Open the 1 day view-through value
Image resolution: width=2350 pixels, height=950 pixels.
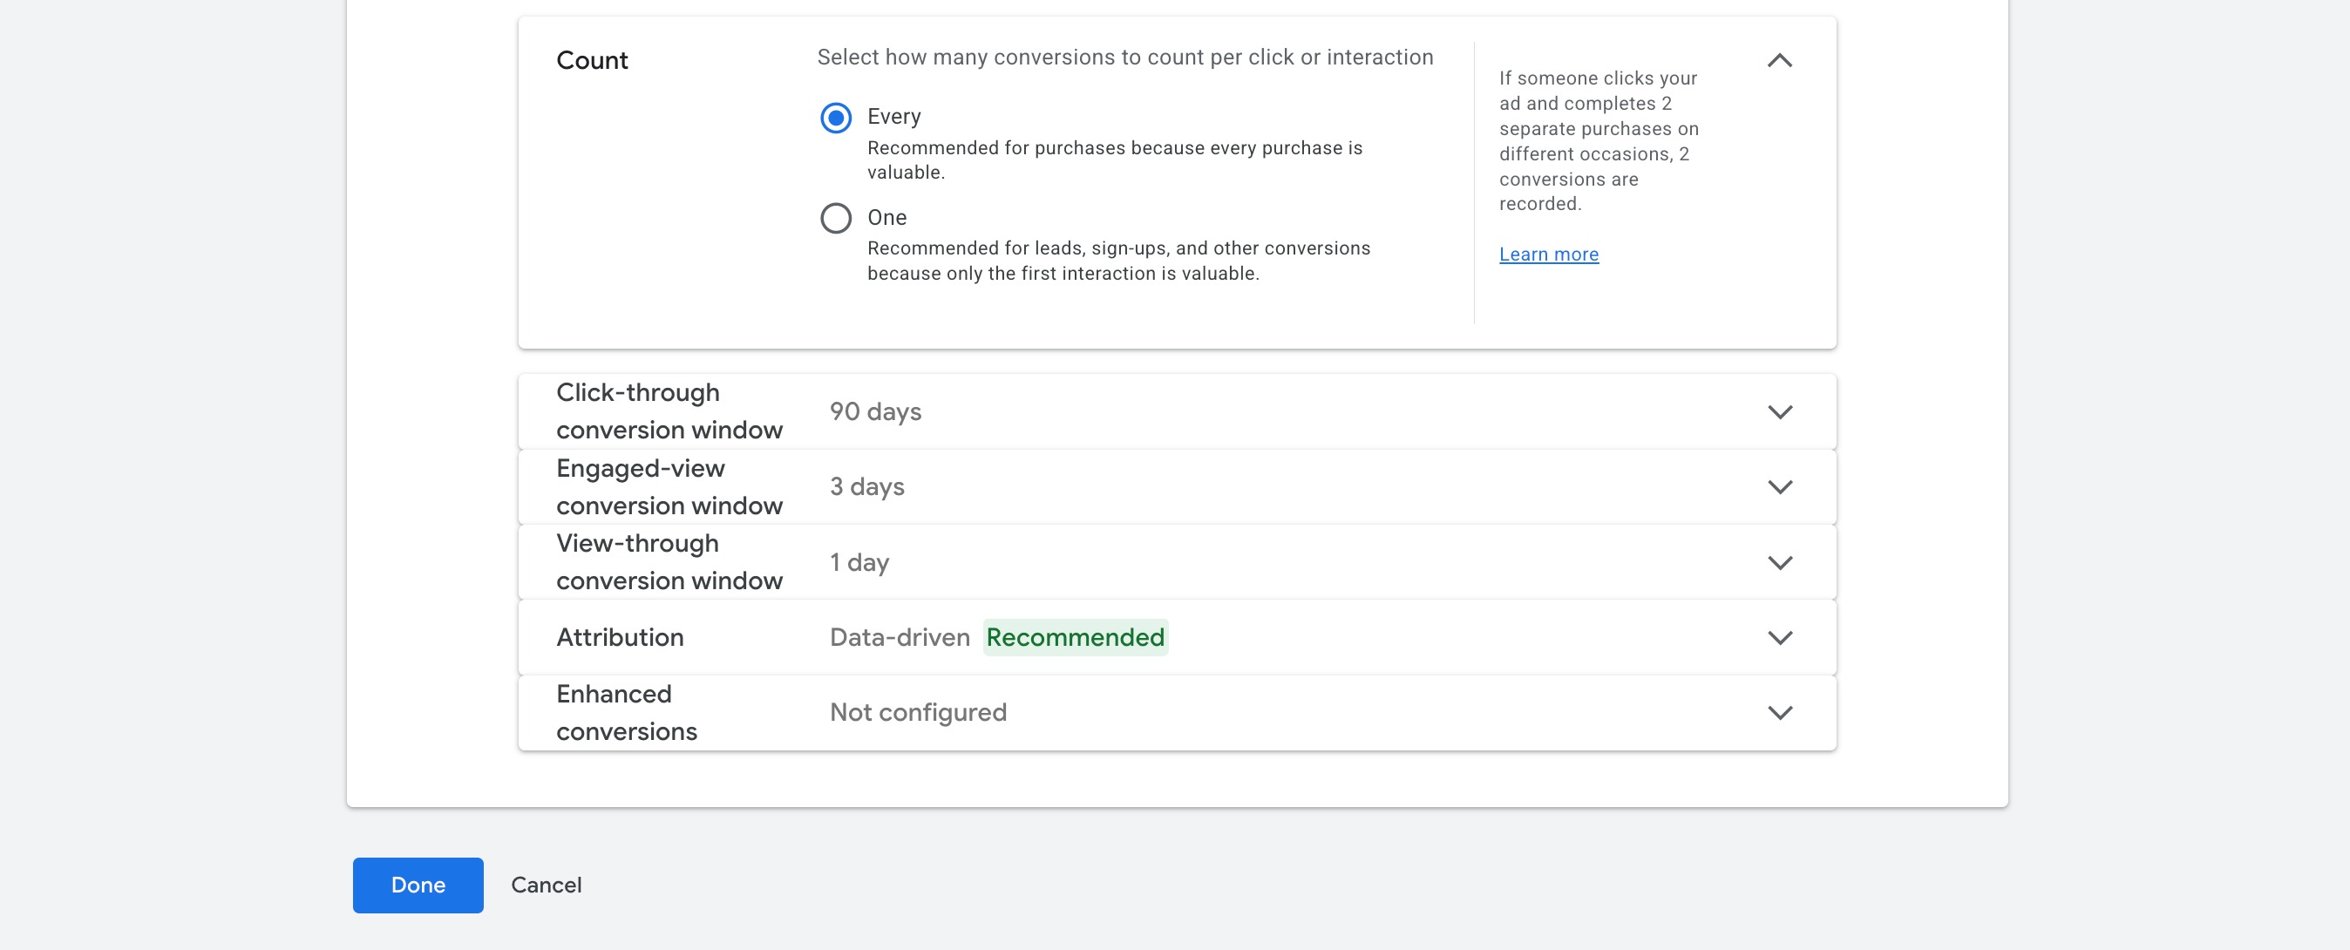pyautogui.click(x=859, y=562)
